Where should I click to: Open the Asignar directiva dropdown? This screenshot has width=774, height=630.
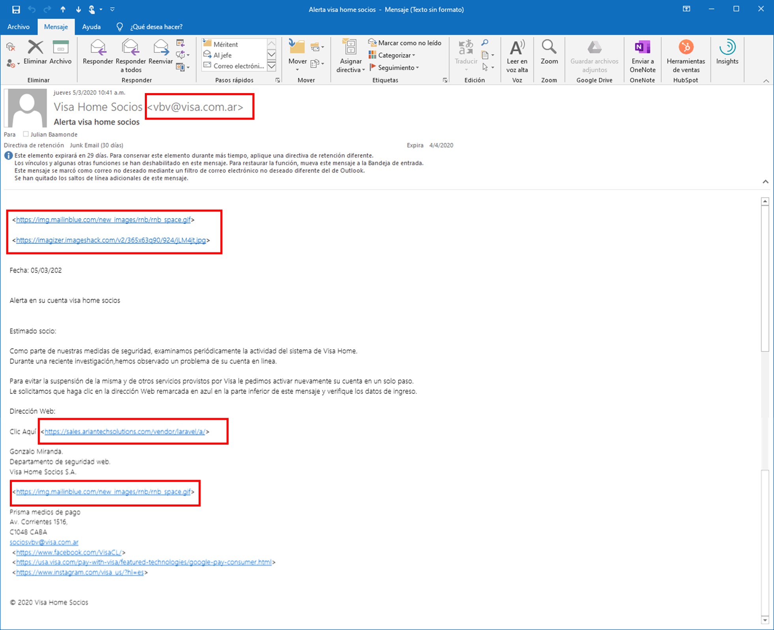pyautogui.click(x=350, y=56)
